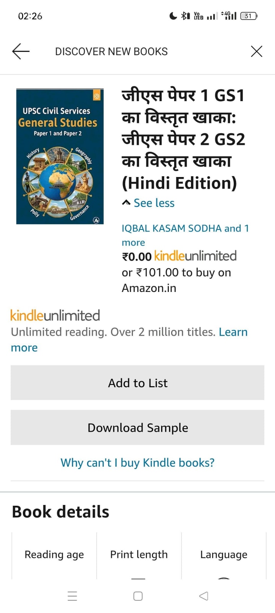This screenshot has height=613, width=275.
Task: Tap Learn more about Kindle Unlimited
Action: tap(233, 332)
